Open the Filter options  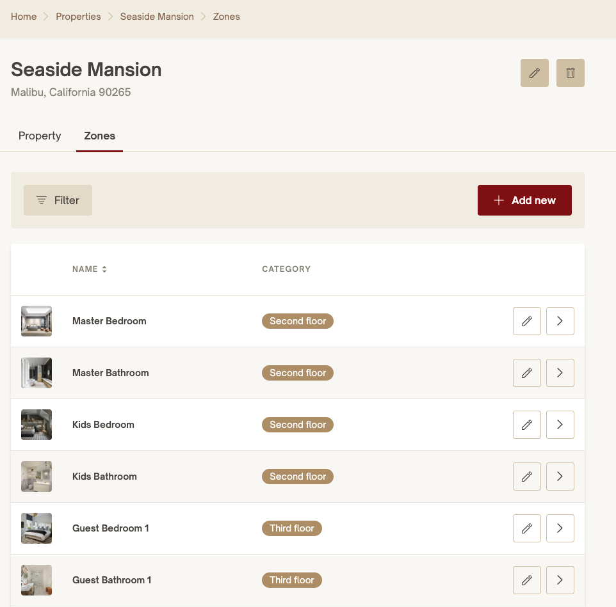[58, 200]
